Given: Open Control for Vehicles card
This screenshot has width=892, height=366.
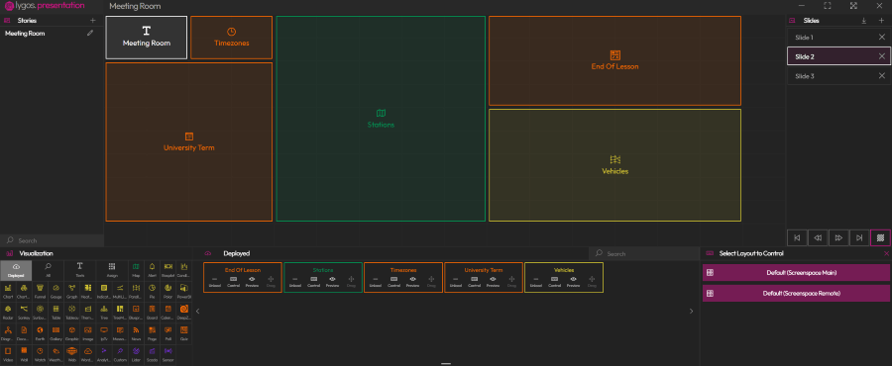Looking at the screenshot, I should pos(554,282).
